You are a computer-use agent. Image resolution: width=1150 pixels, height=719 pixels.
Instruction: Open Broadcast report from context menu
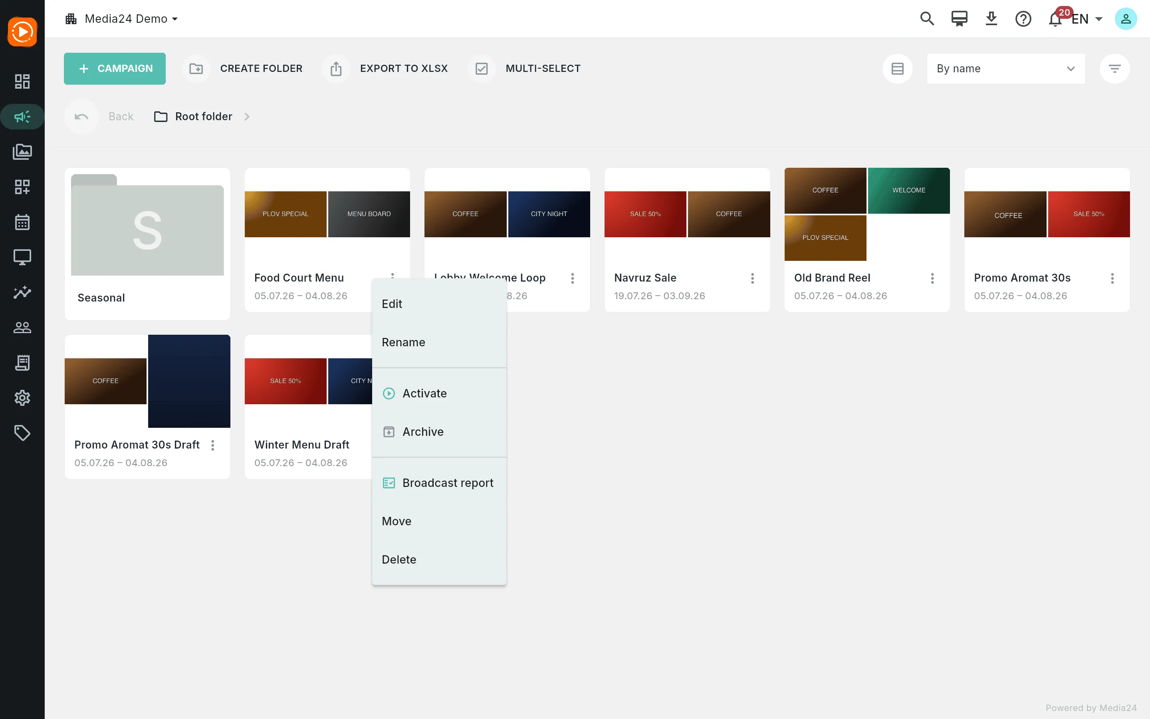tap(439, 483)
